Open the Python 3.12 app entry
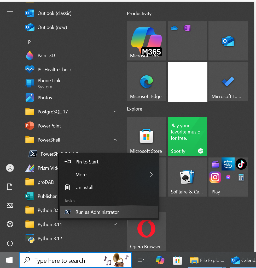The image size is (256, 268). pyautogui.click(x=71, y=239)
